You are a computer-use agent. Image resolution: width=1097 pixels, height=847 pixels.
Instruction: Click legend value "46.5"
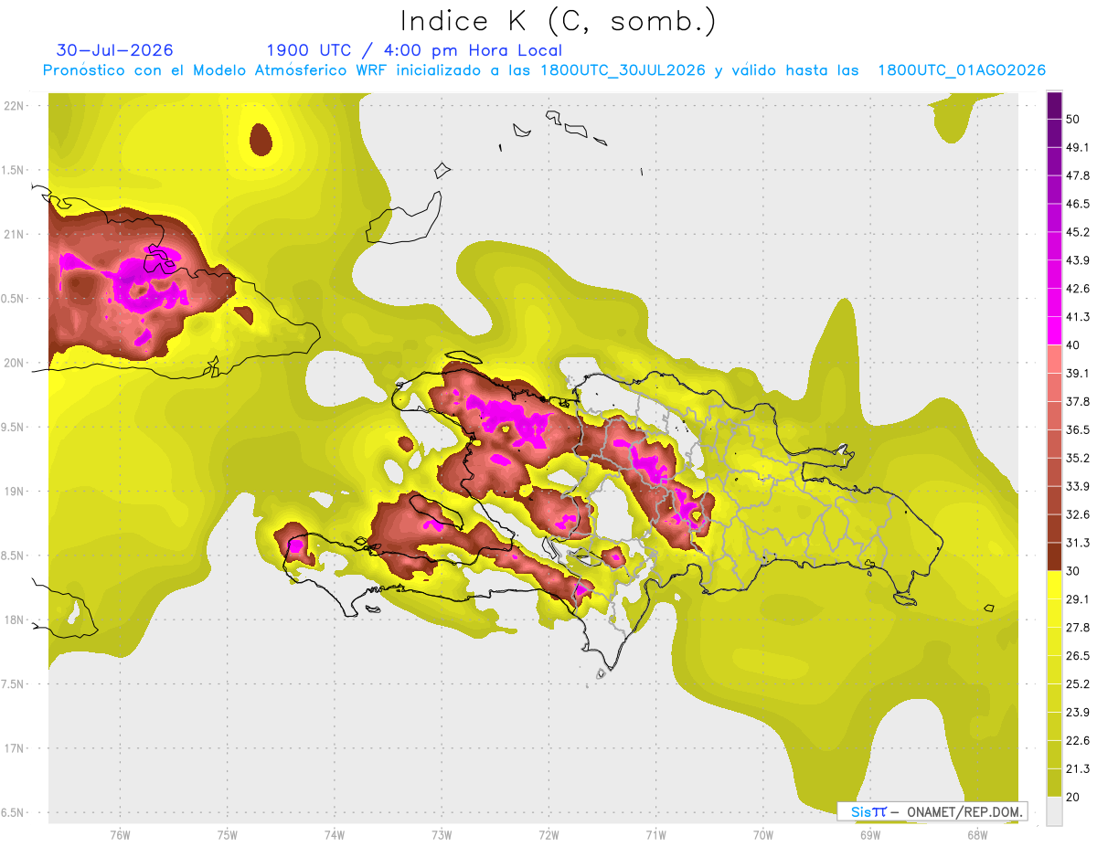click(x=1078, y=204)
